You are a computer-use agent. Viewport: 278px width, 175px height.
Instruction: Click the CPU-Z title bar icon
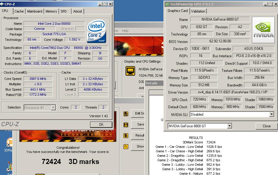click(2, 4)
